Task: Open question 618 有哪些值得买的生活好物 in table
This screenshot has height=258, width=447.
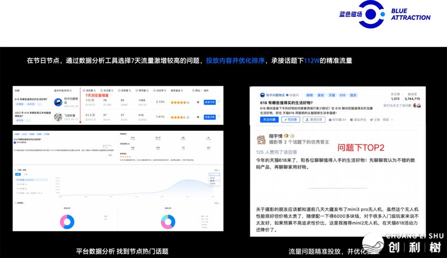Action: [x=31, y=99]
